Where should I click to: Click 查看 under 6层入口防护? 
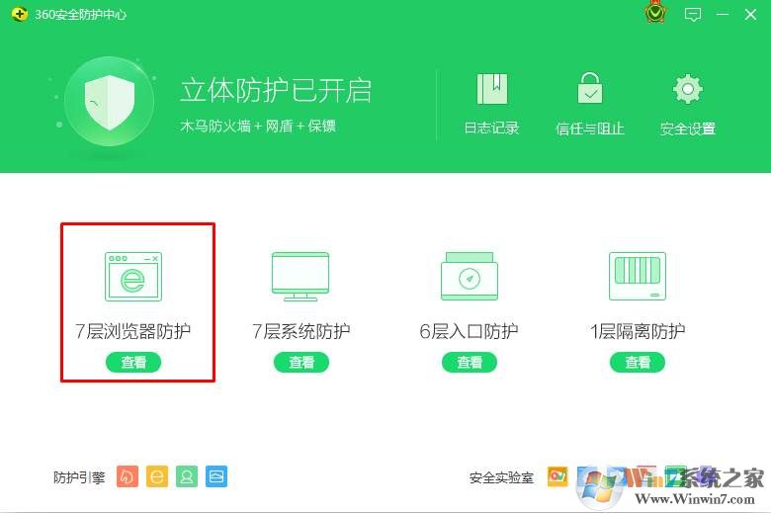[x=470, y=363]
